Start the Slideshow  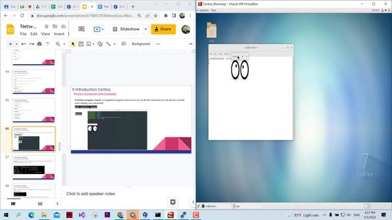(127, 29)
